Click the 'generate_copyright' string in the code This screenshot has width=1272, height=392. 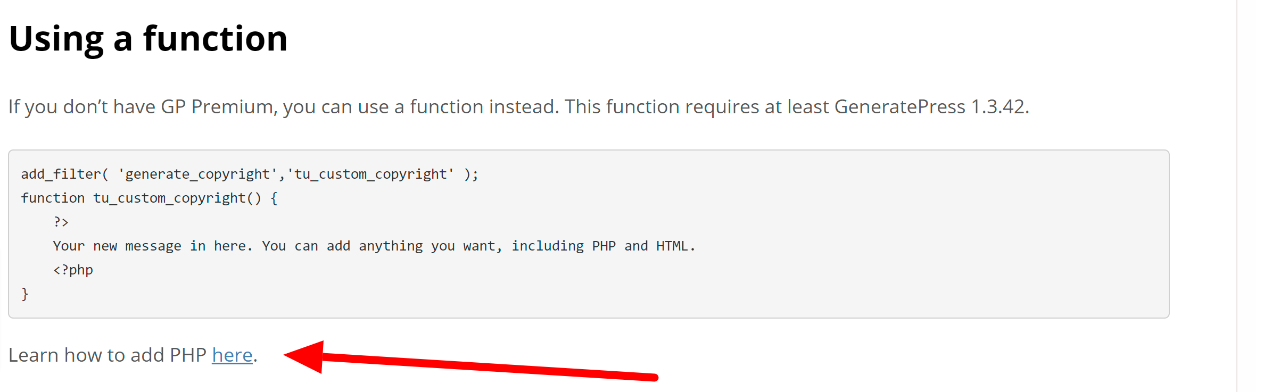click(197, 174)
